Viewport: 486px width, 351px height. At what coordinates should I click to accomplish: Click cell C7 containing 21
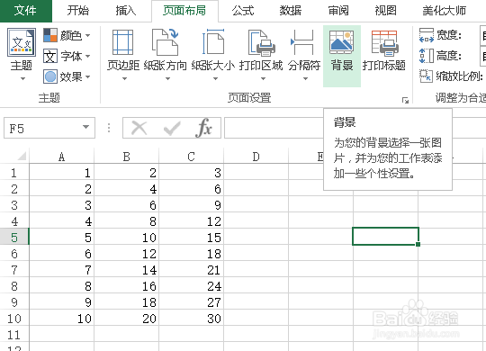pos(191,269)
